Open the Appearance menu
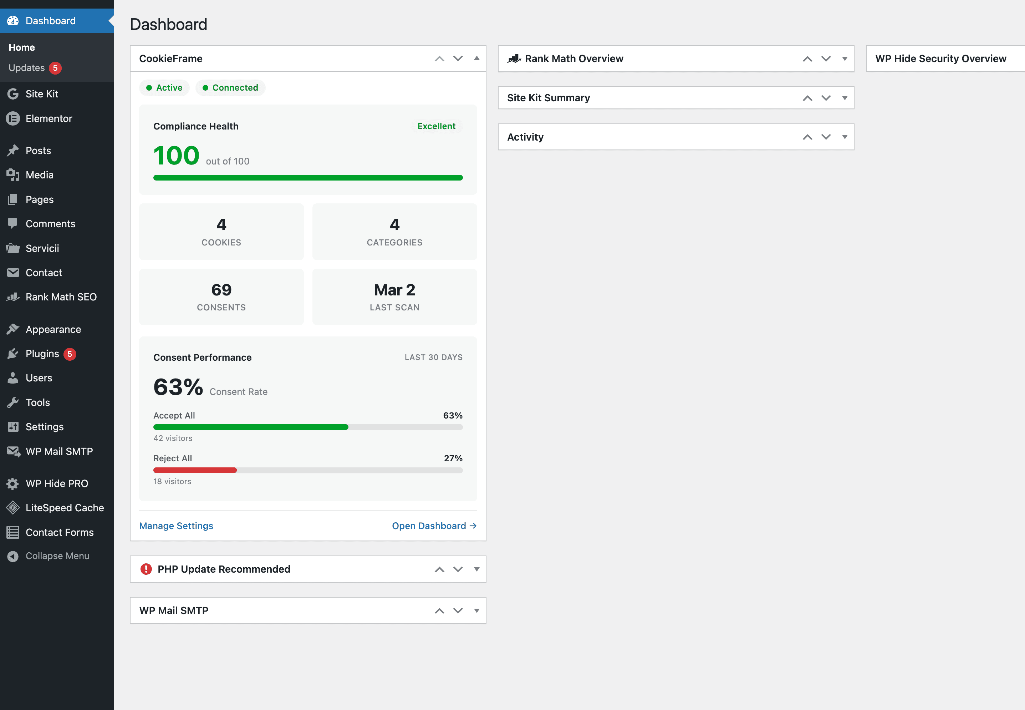This screenshot has width=1025, height=710. pos(57,329)
